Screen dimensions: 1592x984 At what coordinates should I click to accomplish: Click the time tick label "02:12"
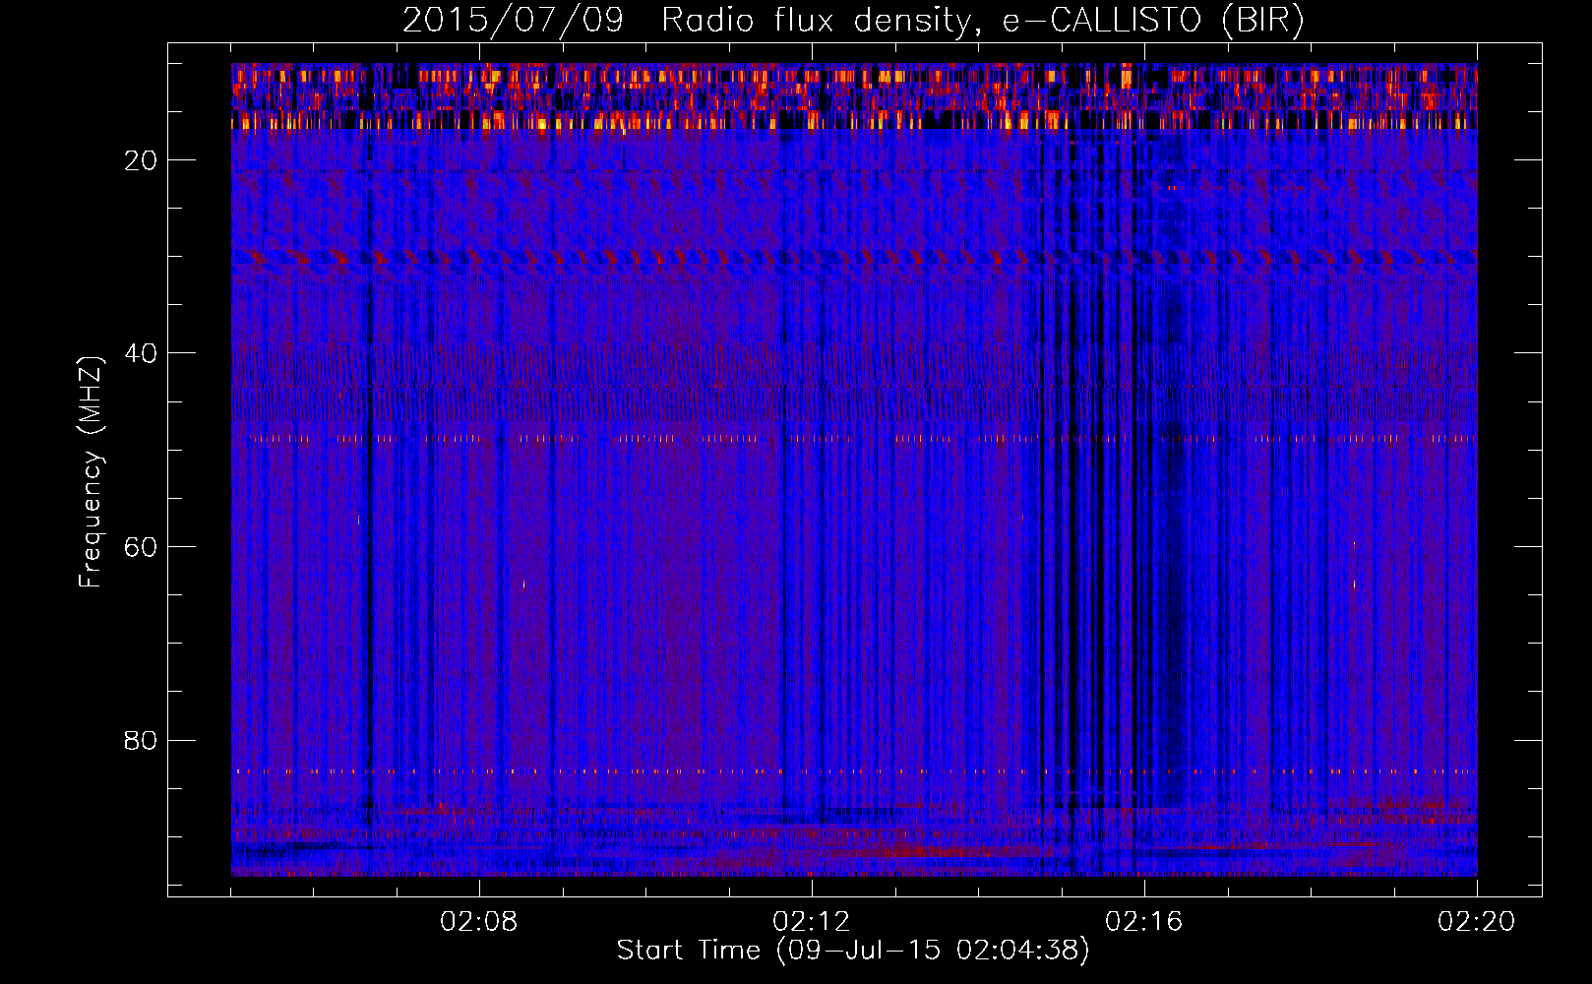tap(812, 922)
